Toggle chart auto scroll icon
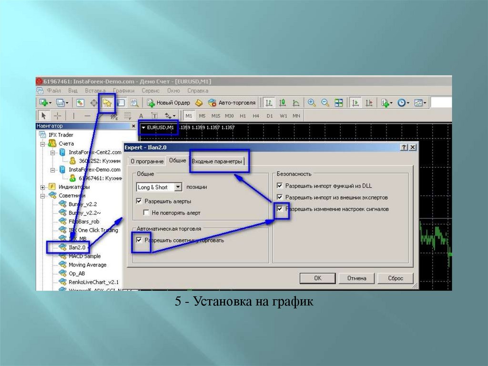Image resolution: width=488 pixels, height=366 pixels. pos(355,103)
